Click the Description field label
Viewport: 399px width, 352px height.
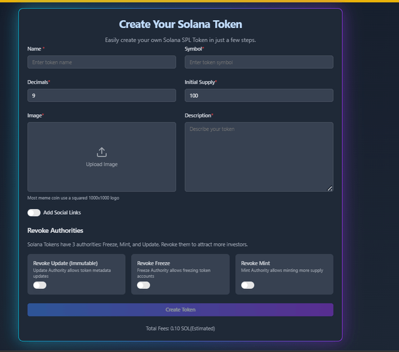coord(198,115)
